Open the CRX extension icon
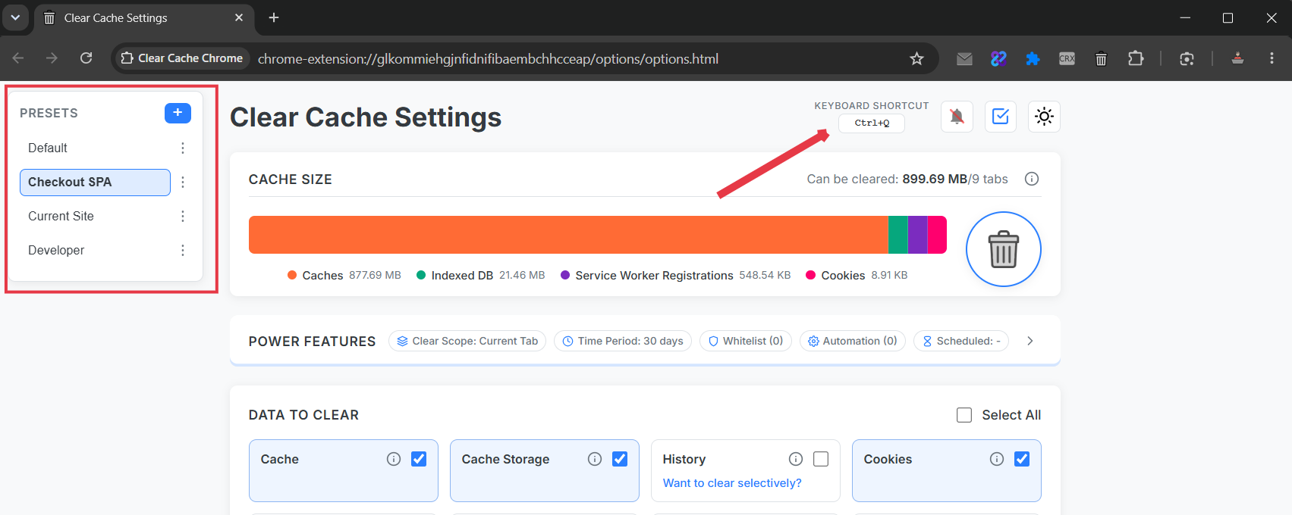Screen dimensions: 1292x515 pos(1067,58)
